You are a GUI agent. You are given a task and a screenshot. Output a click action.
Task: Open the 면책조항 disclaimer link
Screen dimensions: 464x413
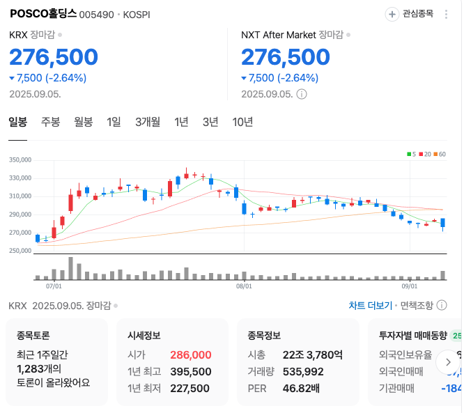click(x=417, y=305)
